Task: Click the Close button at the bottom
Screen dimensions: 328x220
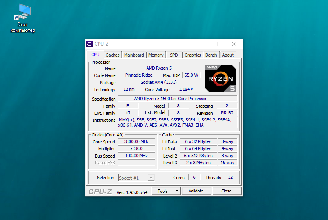Action: [x=226, y=191]
